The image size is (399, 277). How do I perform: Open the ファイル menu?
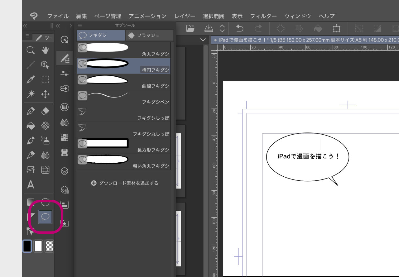point(58,16)
